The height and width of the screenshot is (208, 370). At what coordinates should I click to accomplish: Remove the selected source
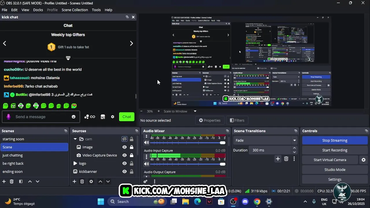point(82,181)
